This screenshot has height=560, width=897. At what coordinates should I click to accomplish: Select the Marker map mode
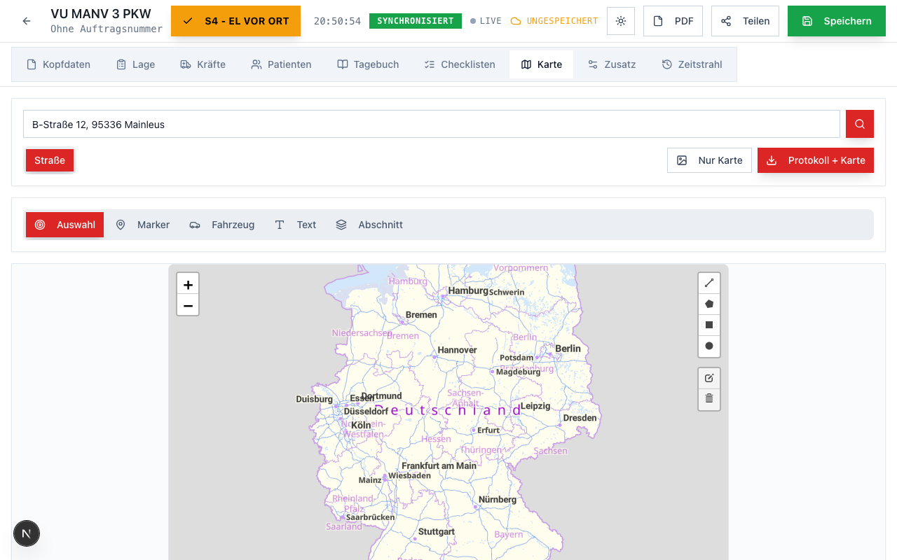click(142, 225)
